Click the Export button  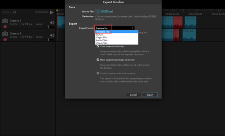(150, 95)
